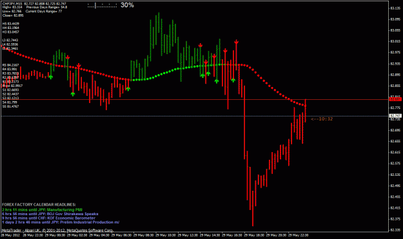Select the 'H4 83.1964' level label
The image size is (403, 239).
click(11, 28)
